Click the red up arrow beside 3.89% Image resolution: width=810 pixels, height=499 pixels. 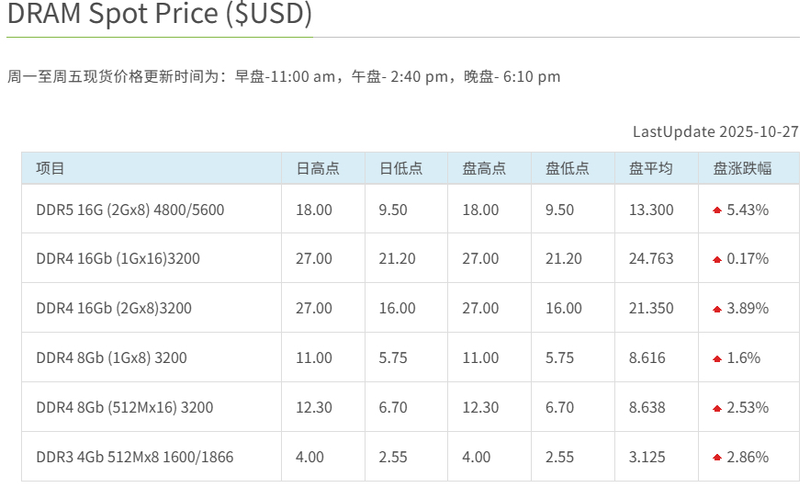click(x=717, y=310)
